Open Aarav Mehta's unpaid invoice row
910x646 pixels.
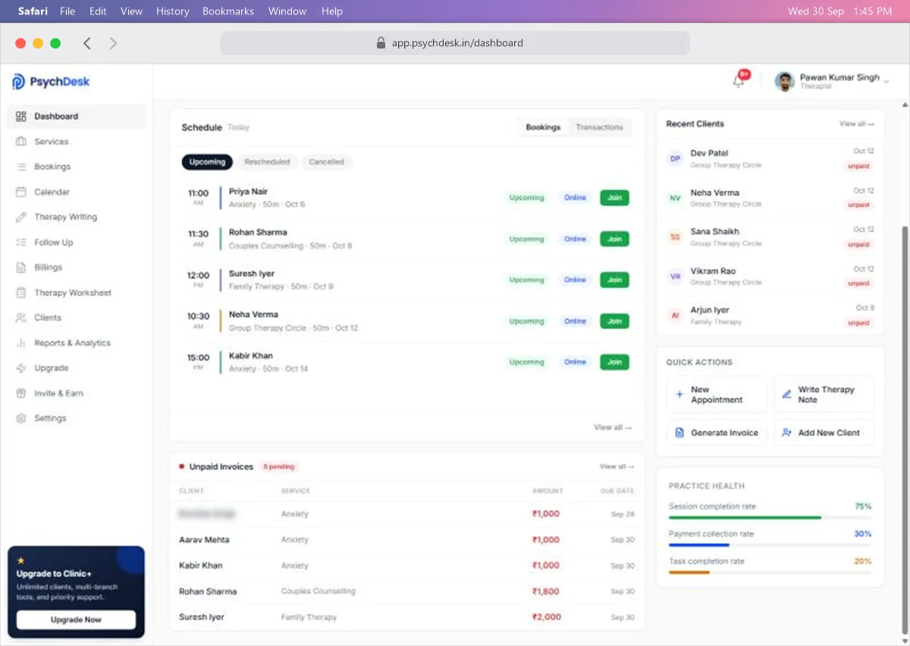(406, 540)
